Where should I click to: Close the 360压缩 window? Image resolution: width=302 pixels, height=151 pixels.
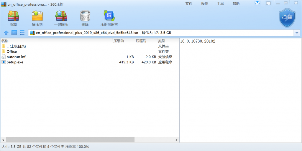[296, 3]
